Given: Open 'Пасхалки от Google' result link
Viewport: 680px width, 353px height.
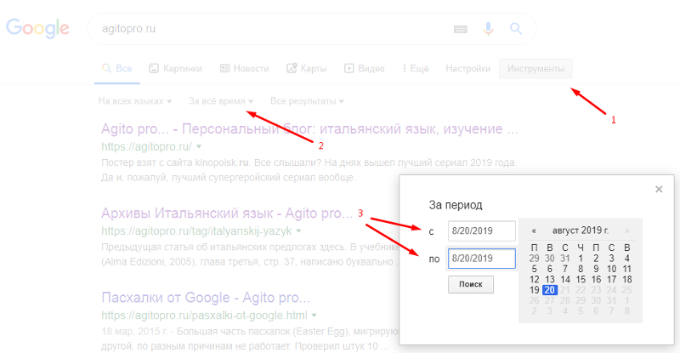Looking at the screenshot, I should coord(206,298).
